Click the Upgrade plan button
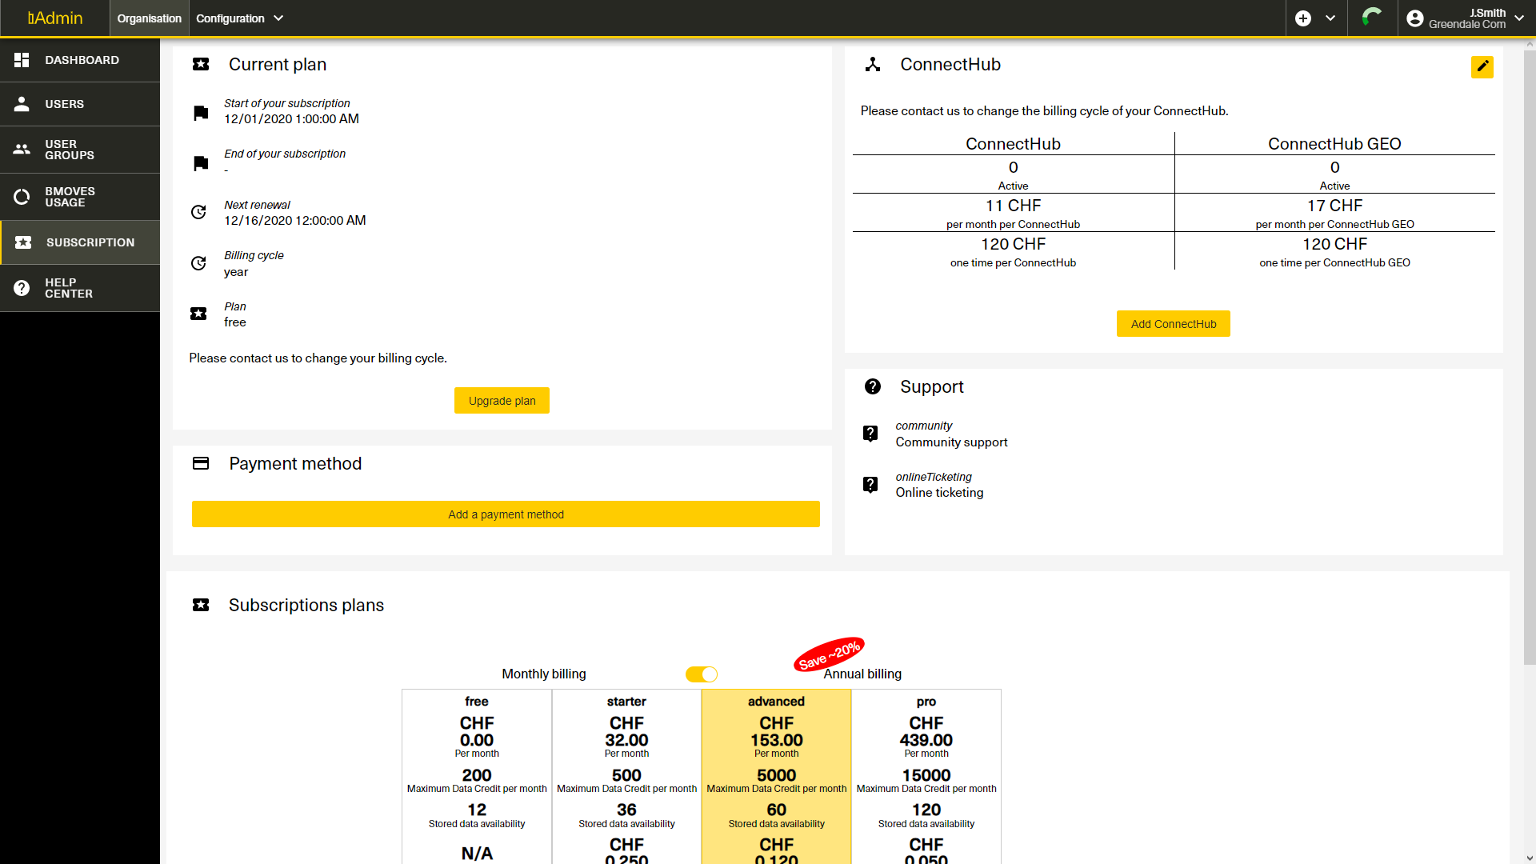Image resolution: width=1536 pixels, height=864 pixels. click(x=502, y=401)
